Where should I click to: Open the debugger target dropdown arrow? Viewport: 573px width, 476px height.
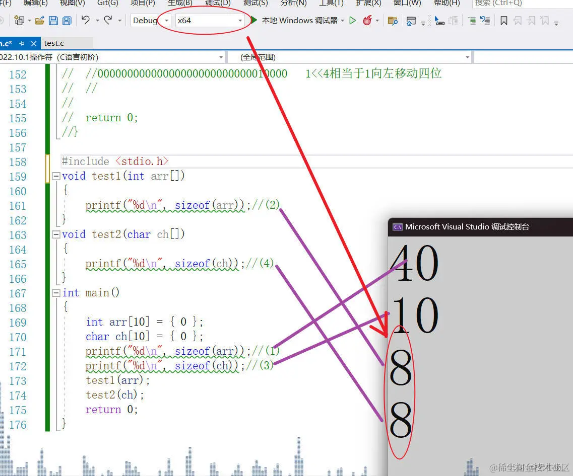(x=342, y=21)
